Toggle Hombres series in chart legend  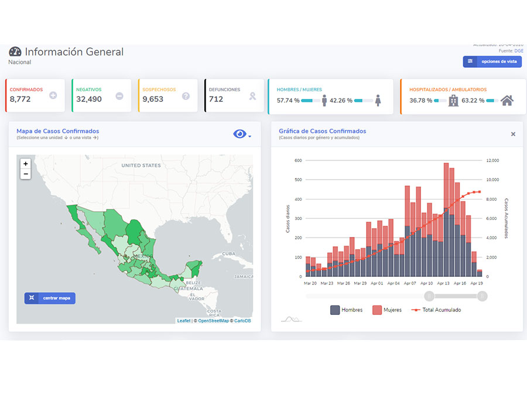click(x=347, y=310)
